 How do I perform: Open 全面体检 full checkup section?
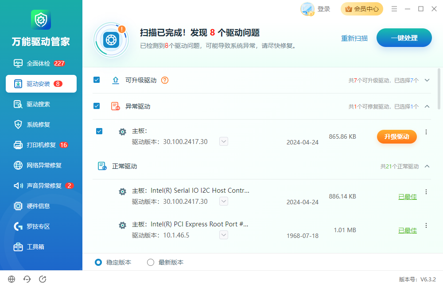coord(41,63)
